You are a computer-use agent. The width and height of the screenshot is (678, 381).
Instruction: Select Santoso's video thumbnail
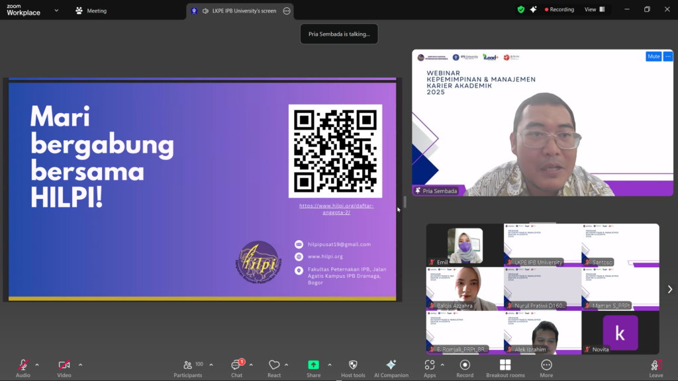coord(620,245)
